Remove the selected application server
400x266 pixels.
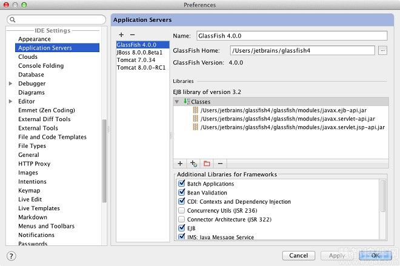pos(132,35)
